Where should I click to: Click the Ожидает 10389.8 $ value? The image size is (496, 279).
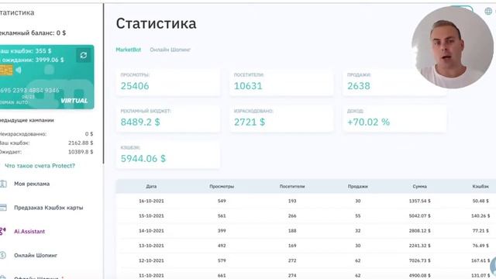pos(81,152)
